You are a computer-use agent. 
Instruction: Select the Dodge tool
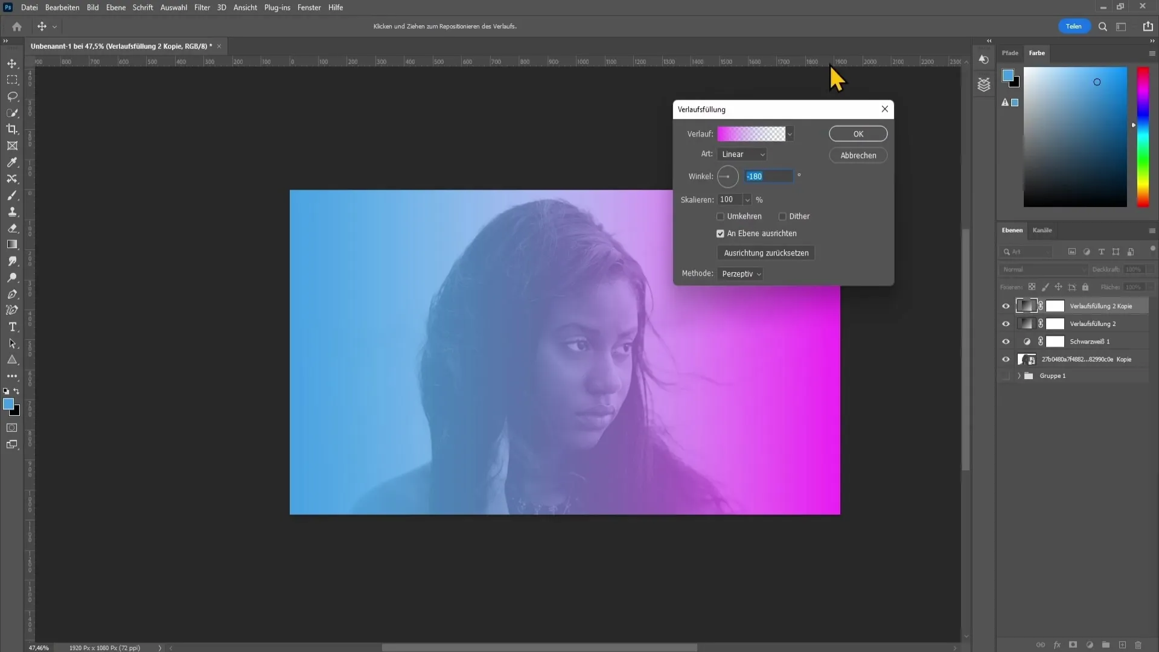tap(12, 278)
